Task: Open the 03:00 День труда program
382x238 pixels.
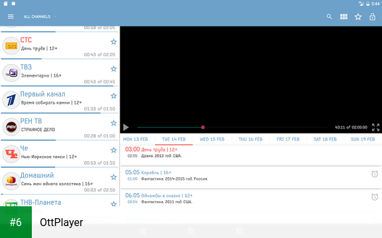Action: (x=251, y=155)
